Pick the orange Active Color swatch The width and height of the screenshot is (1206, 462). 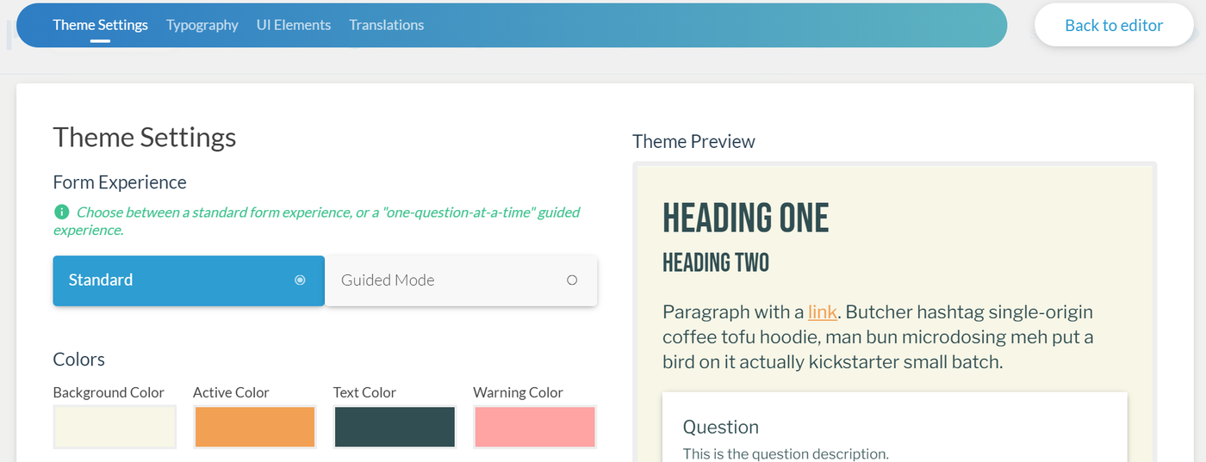point(255,427)
